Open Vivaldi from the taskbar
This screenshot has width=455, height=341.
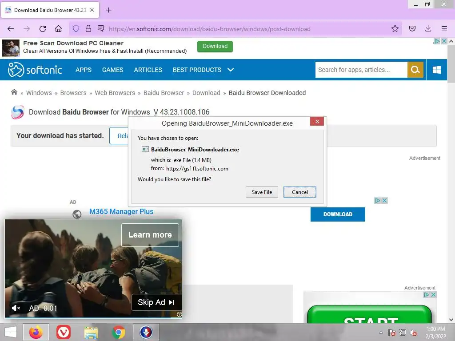64,332
